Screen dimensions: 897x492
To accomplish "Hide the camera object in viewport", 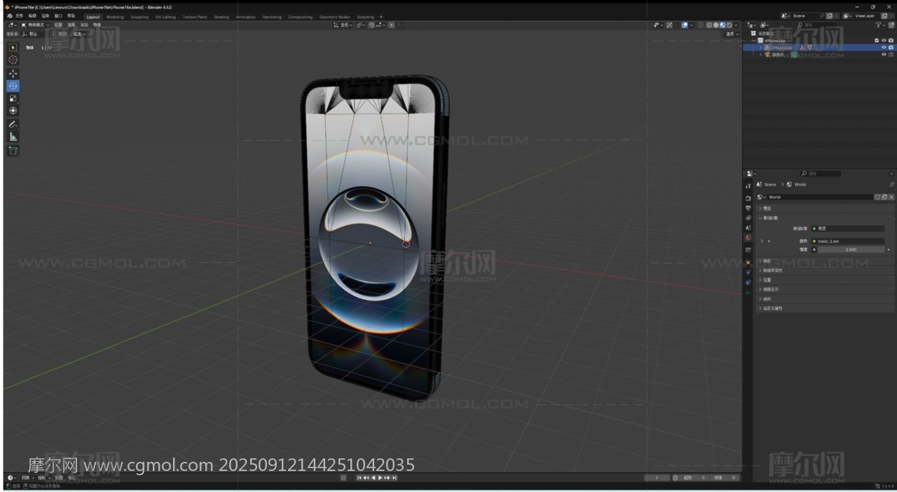I will tap(884, 55).
